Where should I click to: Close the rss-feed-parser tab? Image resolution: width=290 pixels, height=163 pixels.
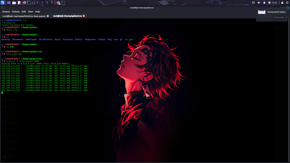coord(48,16)
